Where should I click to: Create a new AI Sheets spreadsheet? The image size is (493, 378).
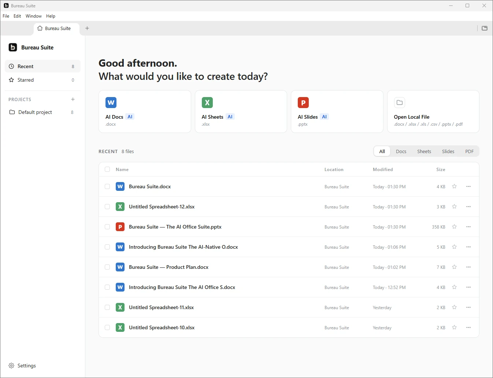pos(241,111)
